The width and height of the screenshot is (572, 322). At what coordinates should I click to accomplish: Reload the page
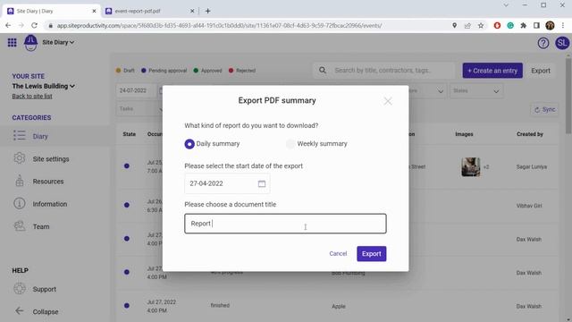(x=34, y=26)
